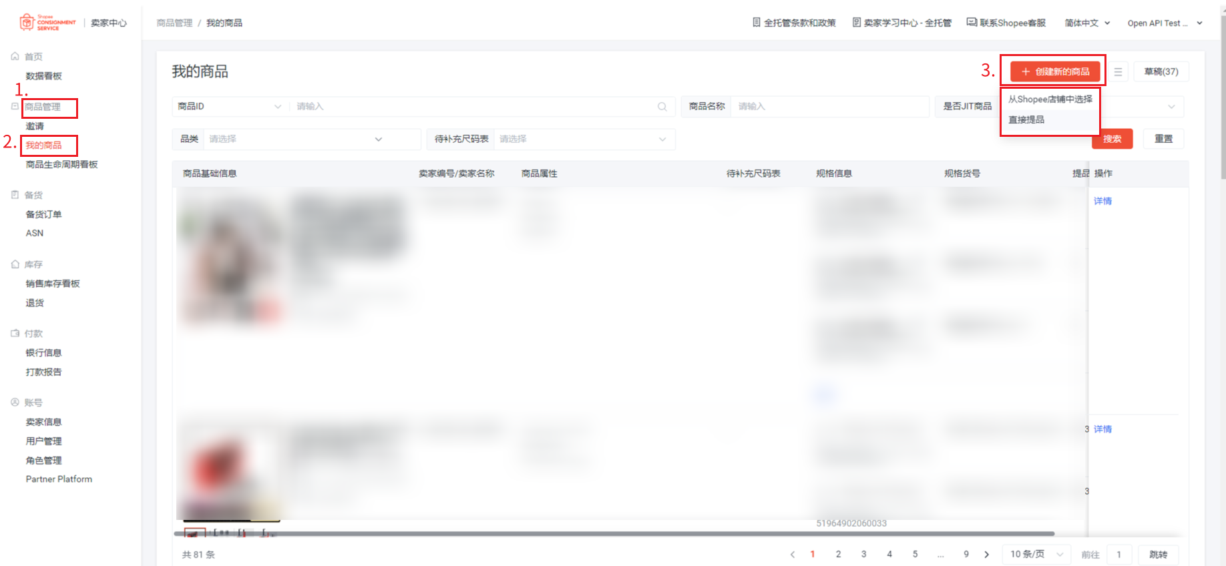Image resolution: width=1226 pixels, height=566 pixels.
Task: Open 用户管理 in the sidebar
Action: pyautogui.click(x=44, y=441)
